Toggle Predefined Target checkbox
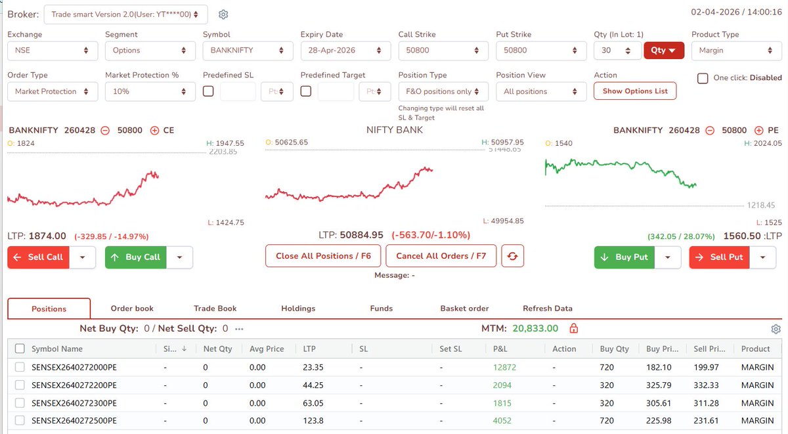This screenshot has width=788, height=434. click(306, 91)
